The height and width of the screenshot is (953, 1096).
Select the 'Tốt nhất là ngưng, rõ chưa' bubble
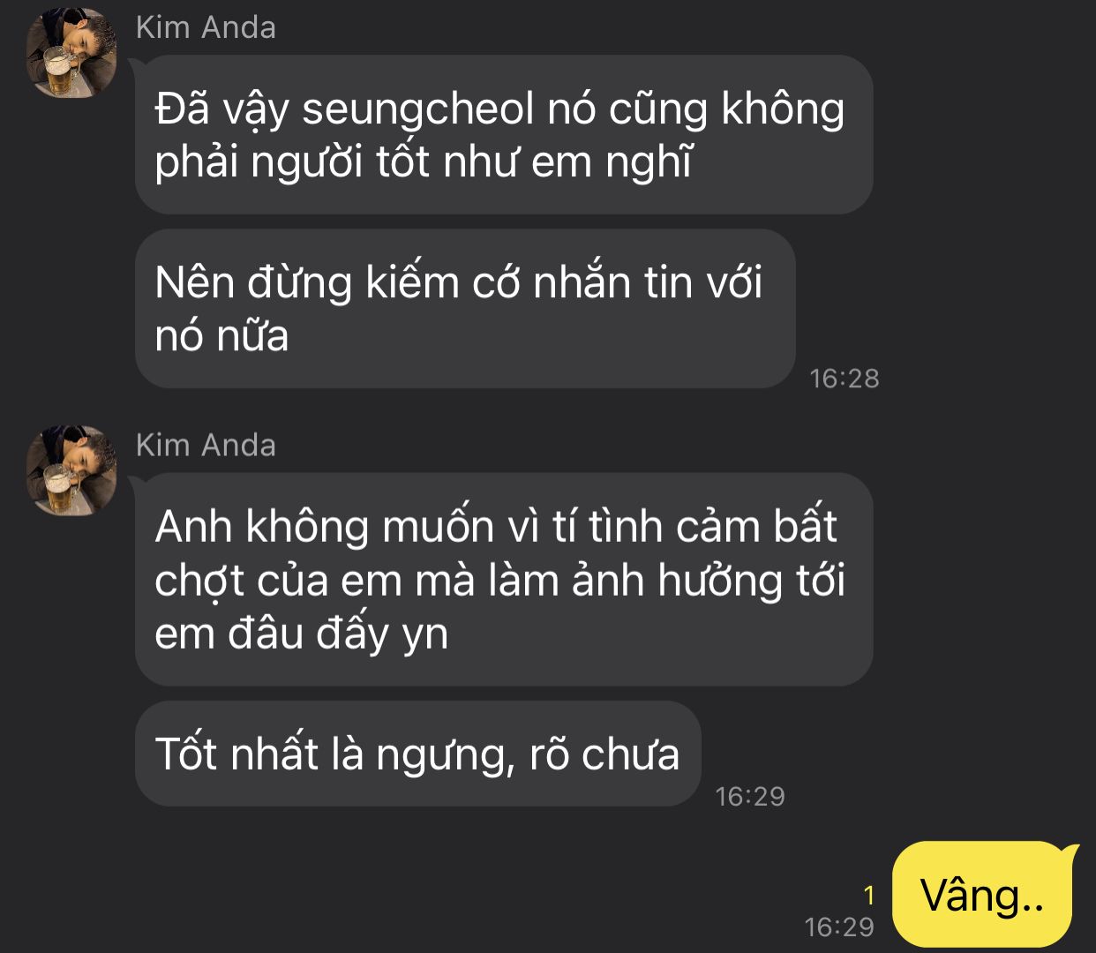[x=418, y=754]
